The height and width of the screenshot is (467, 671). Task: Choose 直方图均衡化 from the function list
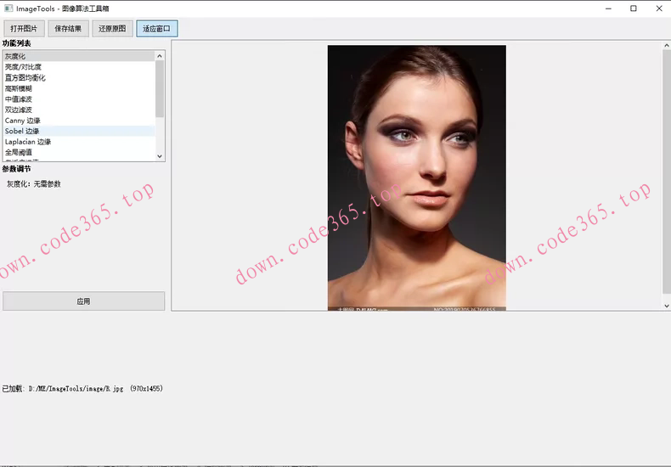click(25, 78)
